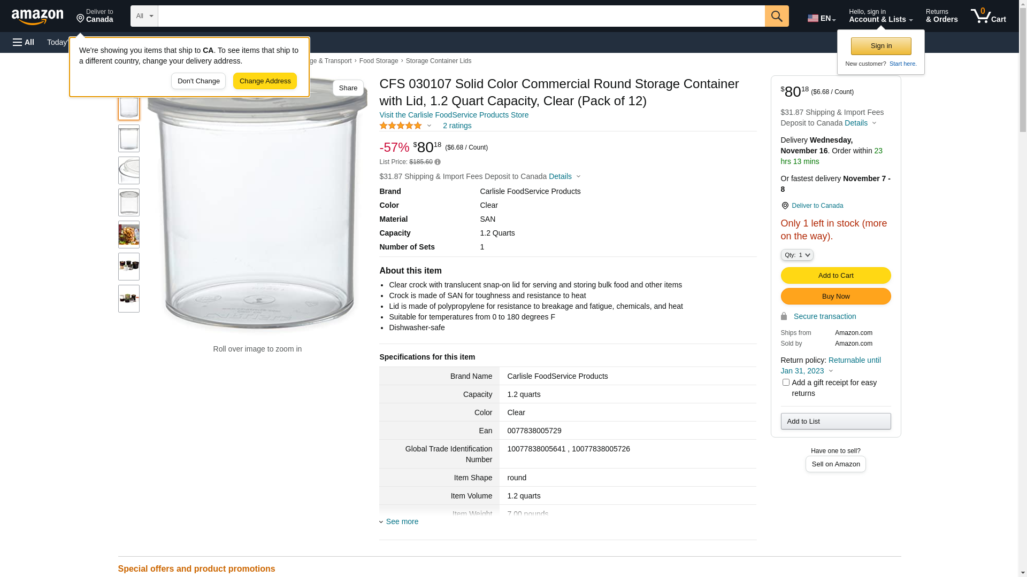This screenshot has width=1027, height=577.
Task: Visit the Carlisle FoodService Products Store
Action: [x=454, y=115]
